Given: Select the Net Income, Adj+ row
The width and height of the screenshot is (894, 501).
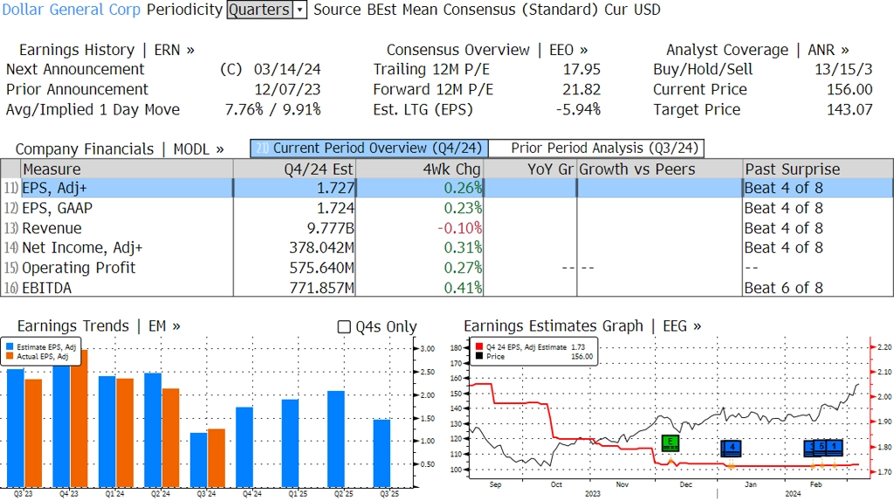Looking at the screenshot, I should (447, 248).
